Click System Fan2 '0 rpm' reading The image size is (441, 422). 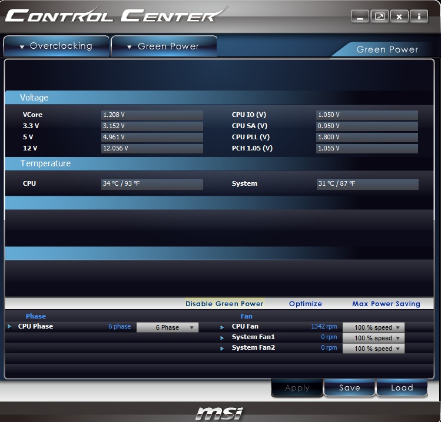[329, 347]
